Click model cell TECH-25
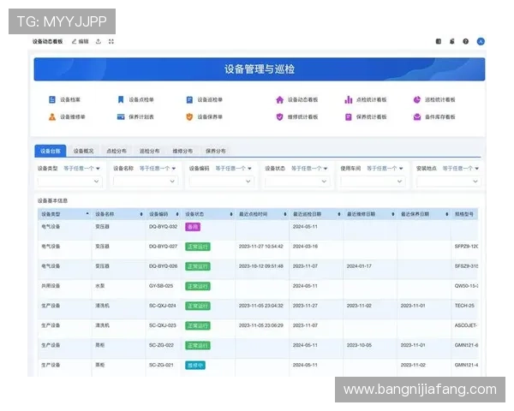The width and height of the screenshot is (514, 411). coord(464,306)
